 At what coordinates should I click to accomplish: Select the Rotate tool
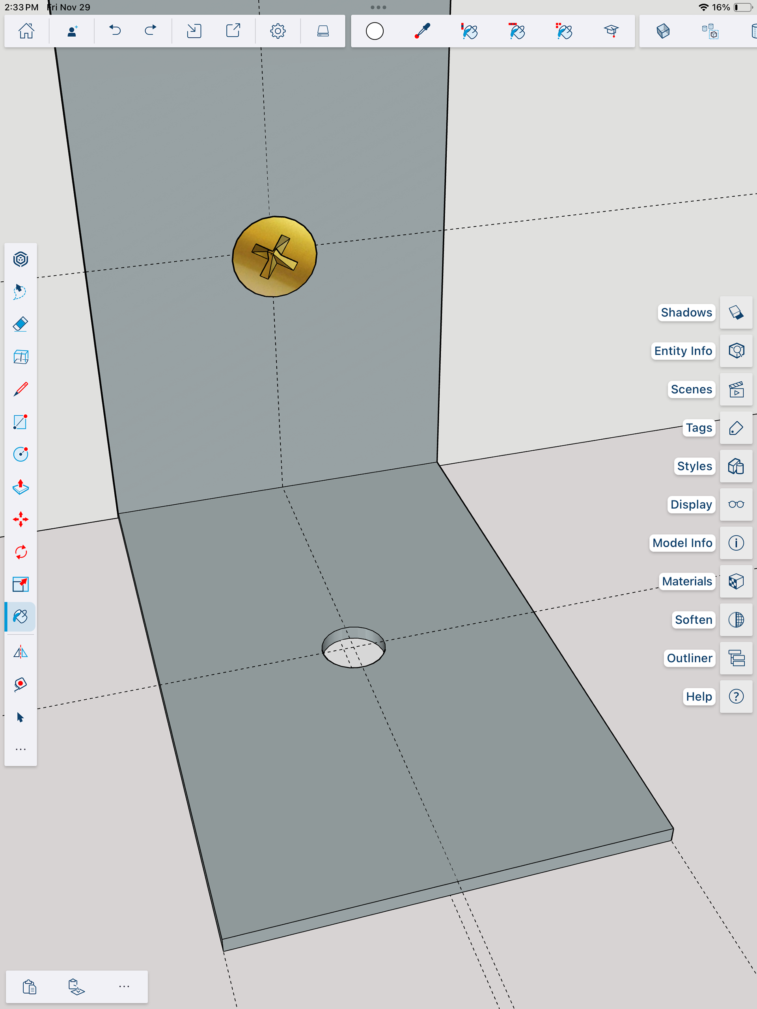pos(21,552)
